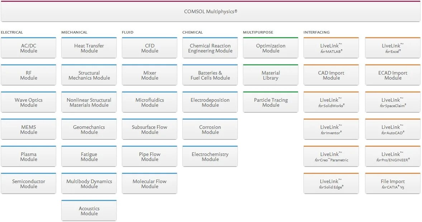Open the RF Module box

click(x=29, y=75)
